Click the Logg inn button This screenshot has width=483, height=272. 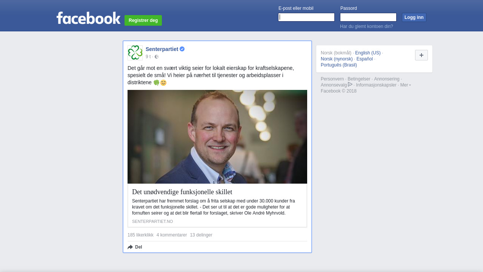414,17
